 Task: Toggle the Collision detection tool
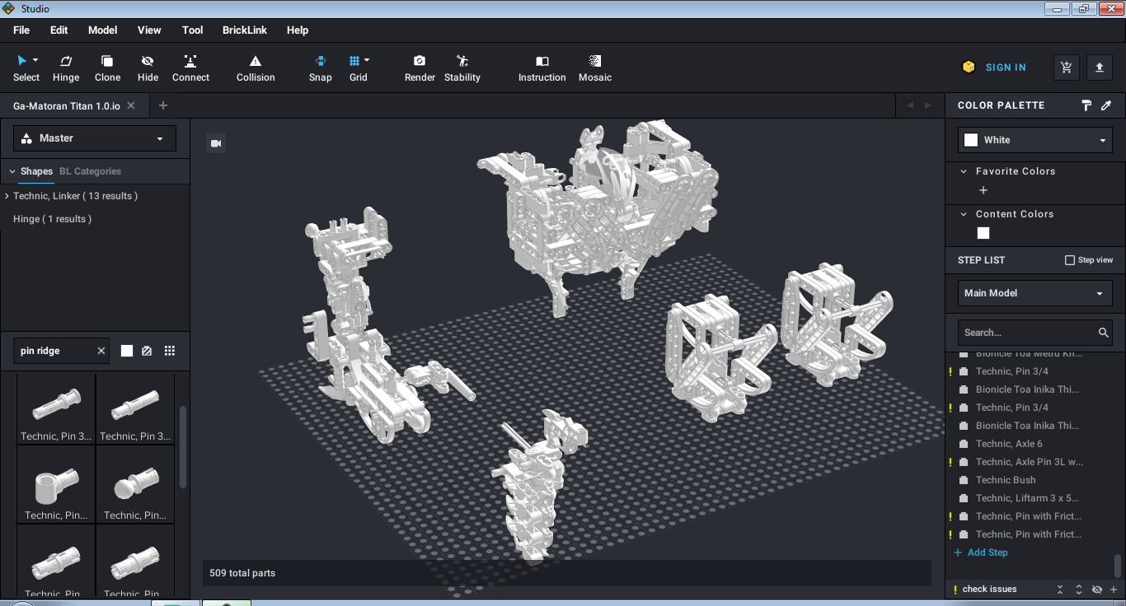click(x=256, y=68)
